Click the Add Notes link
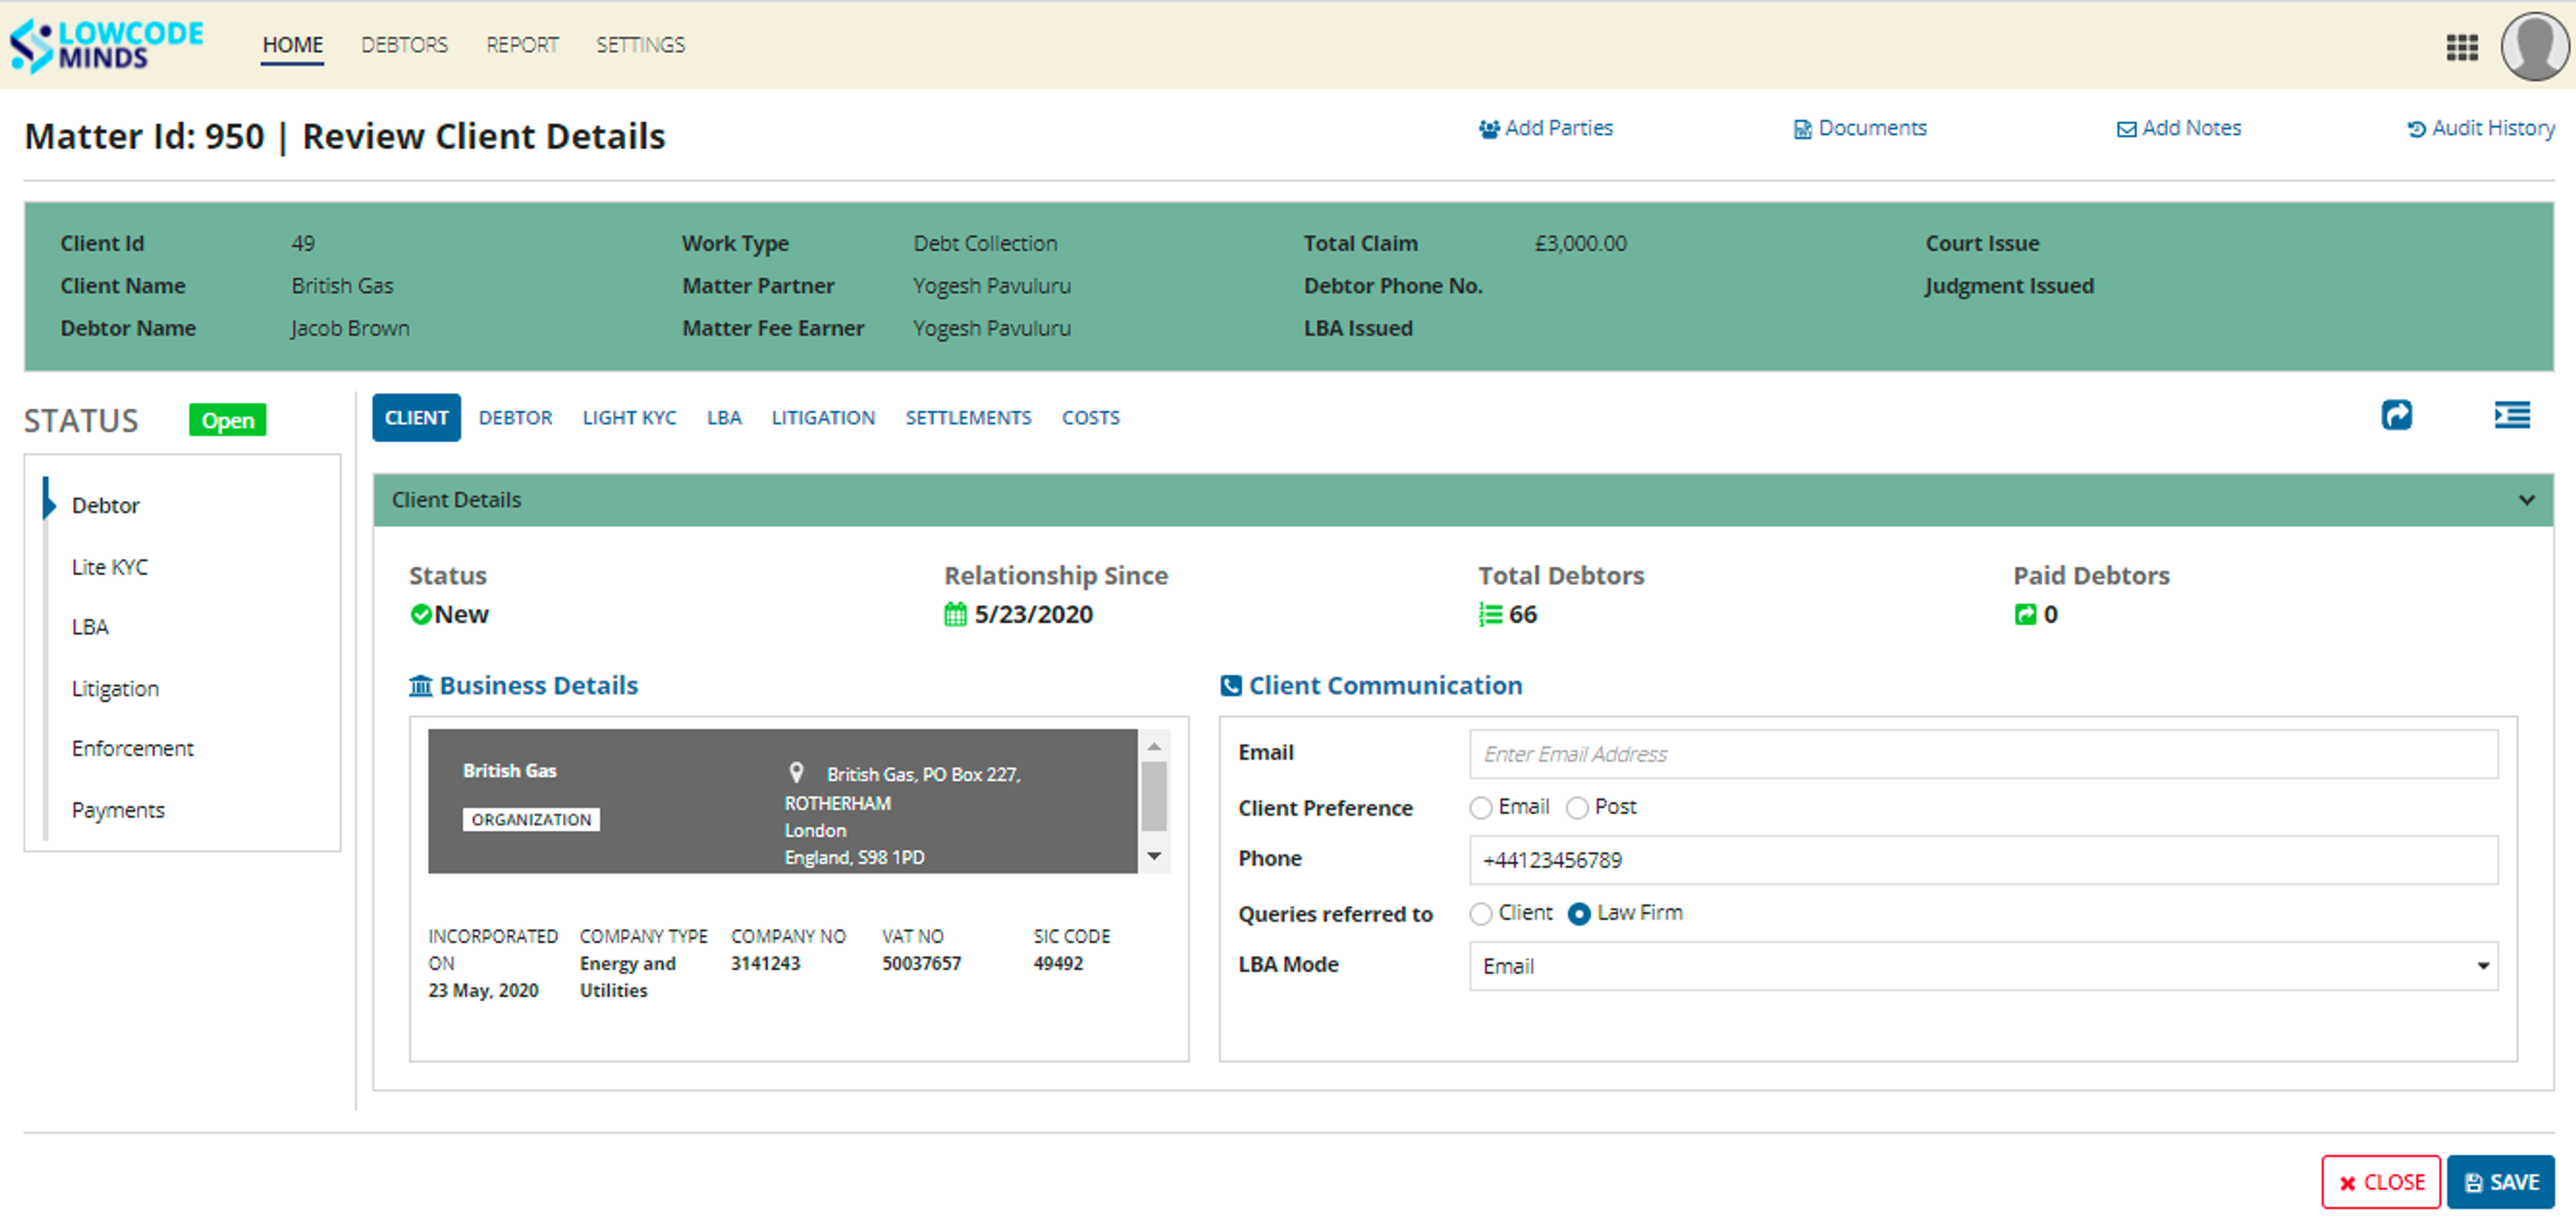 (x=2178, y=128)
